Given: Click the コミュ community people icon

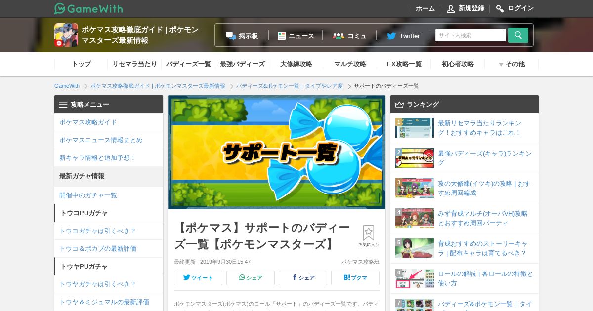Looking at the screenshot, I should point(339,36).
